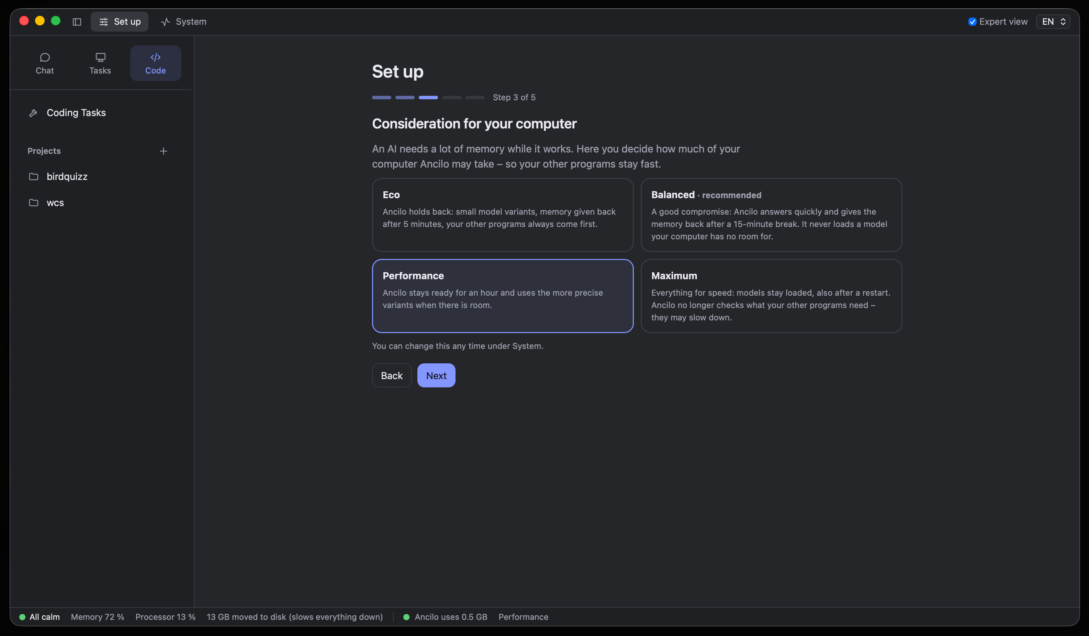Click the green dot beside Ancilo uses
This screenshot has height=636, width=1089.
pos(406,617)
